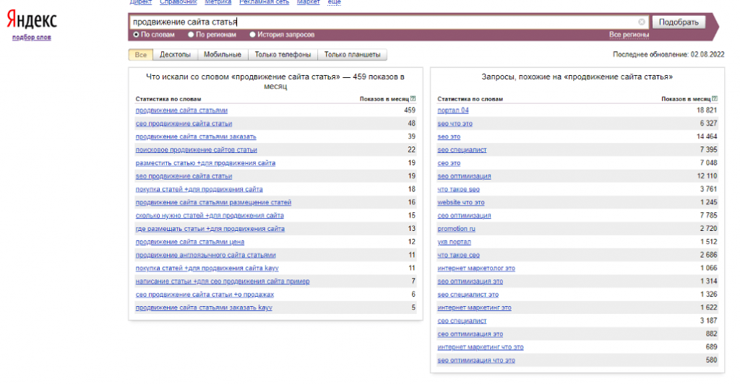The width and height of the screenshot is (740, 384).
Task: Select 'По словам' radio option
Action: click(136, 35)
